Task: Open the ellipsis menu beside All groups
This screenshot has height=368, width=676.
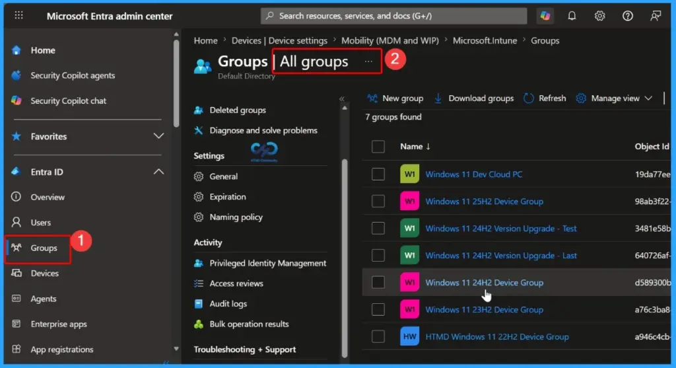Action: click(368, 61)
